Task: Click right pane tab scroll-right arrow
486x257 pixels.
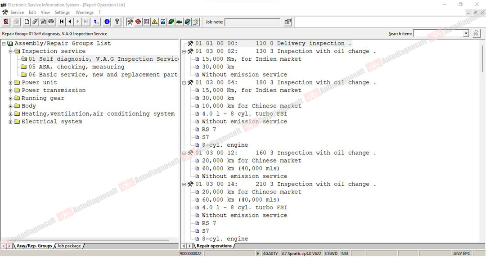Action: point(190,246)
